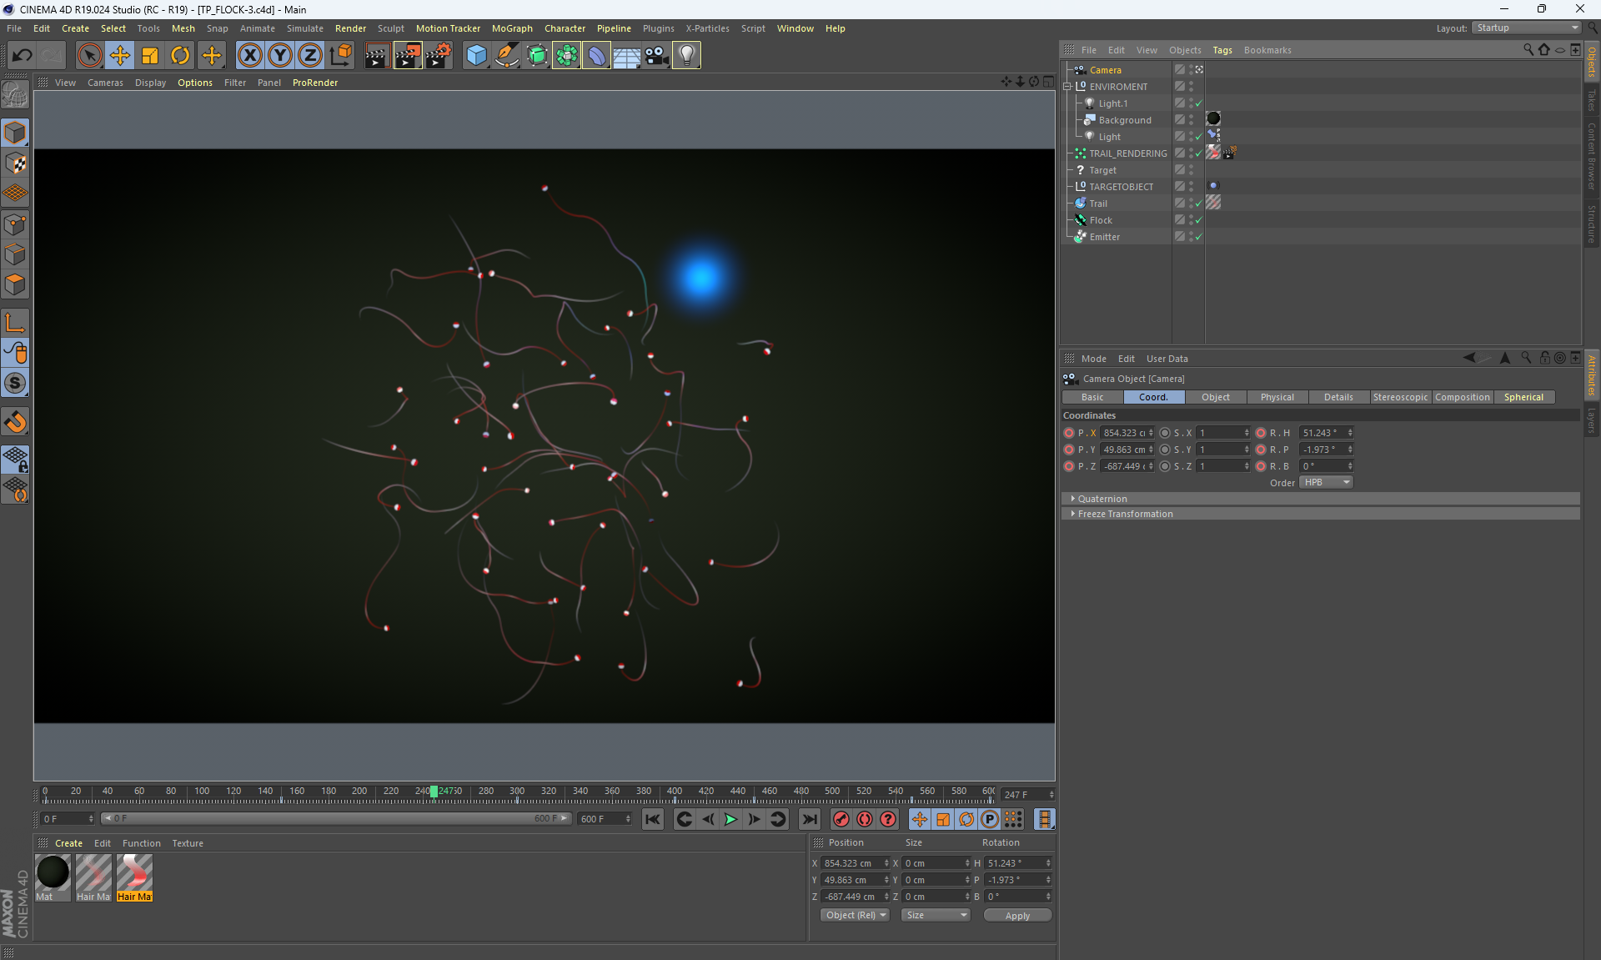Open Edit Render Settings icon
This screenshot has height=960, width=1601.
point(438,56)
